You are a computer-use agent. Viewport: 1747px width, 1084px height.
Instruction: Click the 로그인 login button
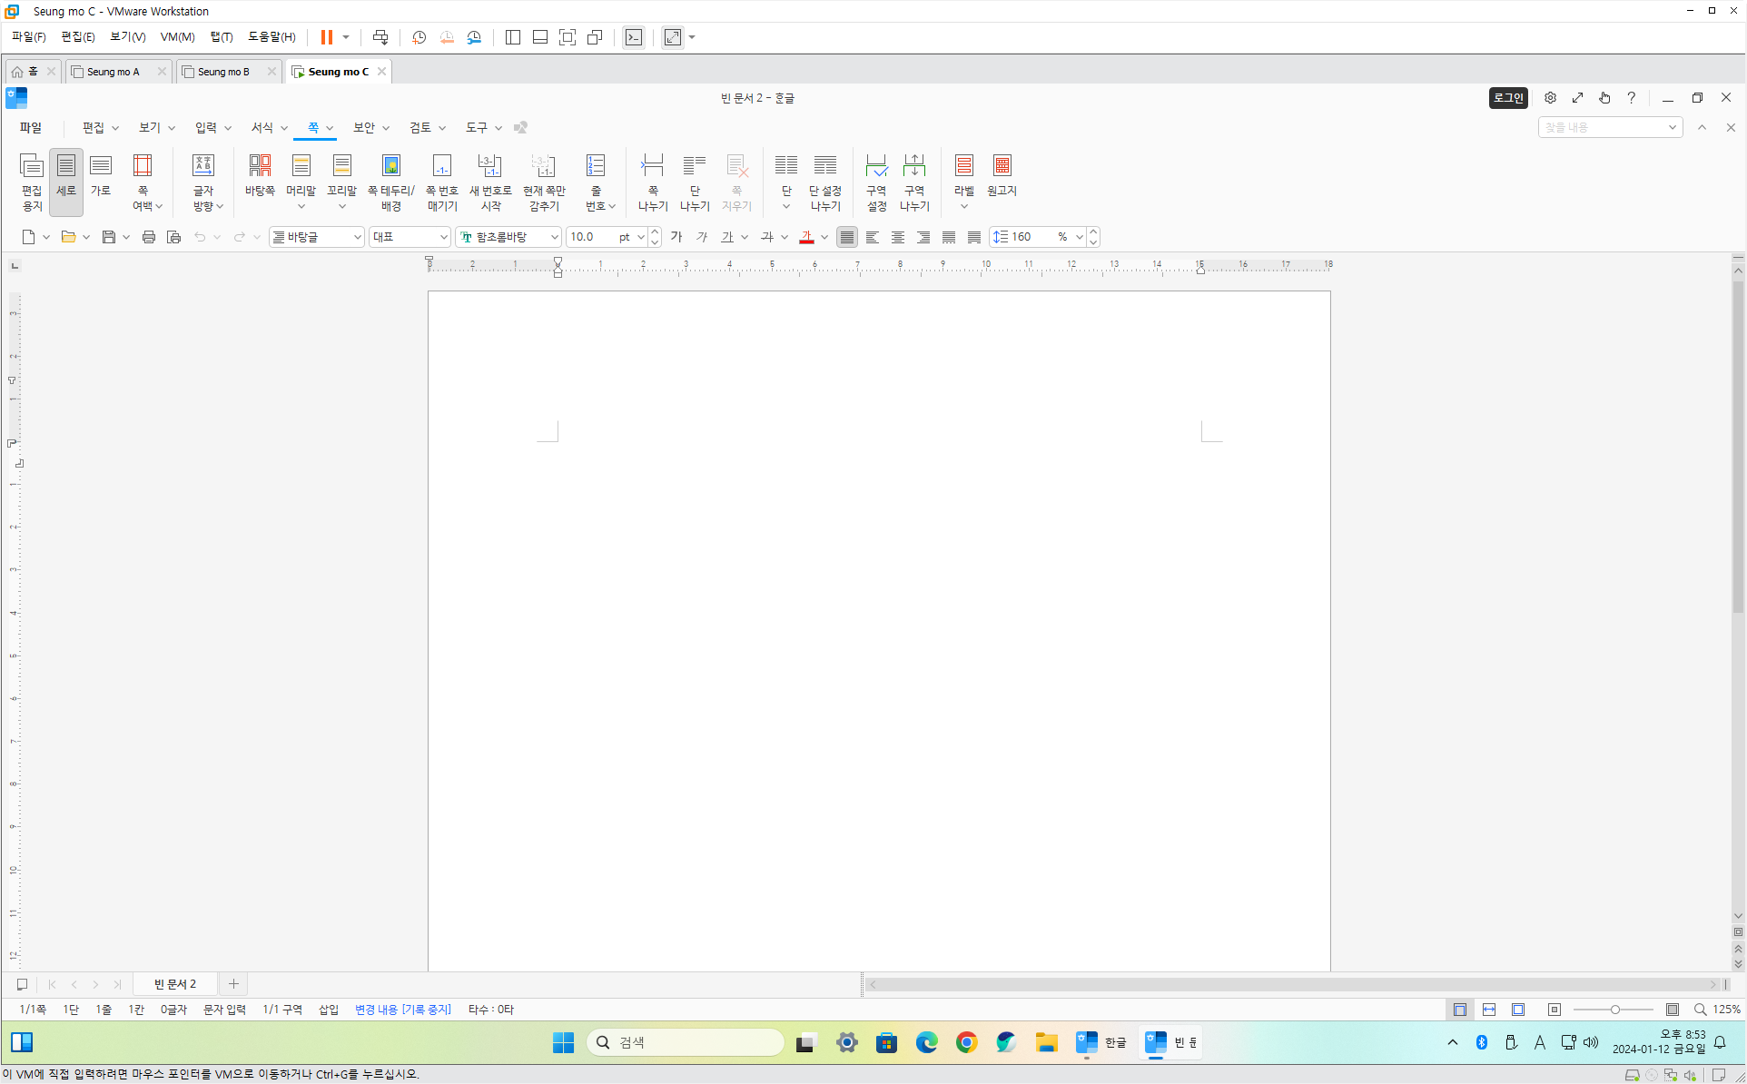[x=1507, y=98]
